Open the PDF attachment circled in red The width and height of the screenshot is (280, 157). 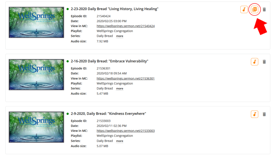[255, 10]
